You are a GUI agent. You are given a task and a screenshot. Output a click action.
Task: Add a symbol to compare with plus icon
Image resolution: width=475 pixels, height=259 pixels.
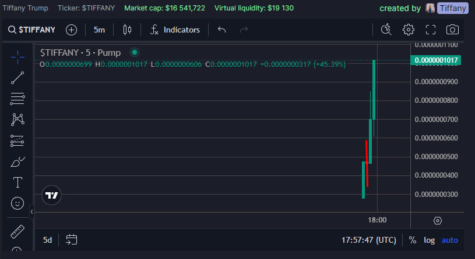[x=72, y=30]
